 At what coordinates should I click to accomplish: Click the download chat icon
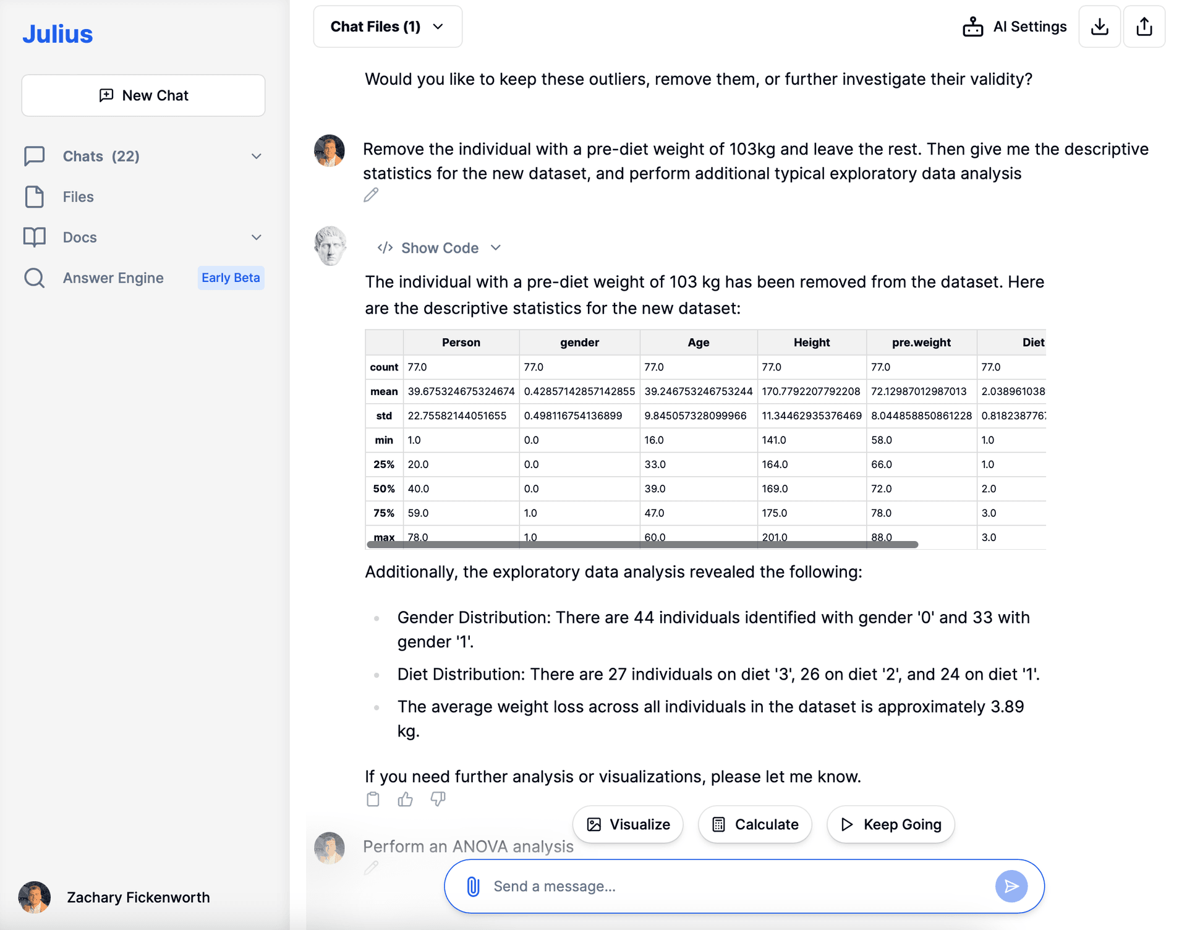click(1100, 27)
